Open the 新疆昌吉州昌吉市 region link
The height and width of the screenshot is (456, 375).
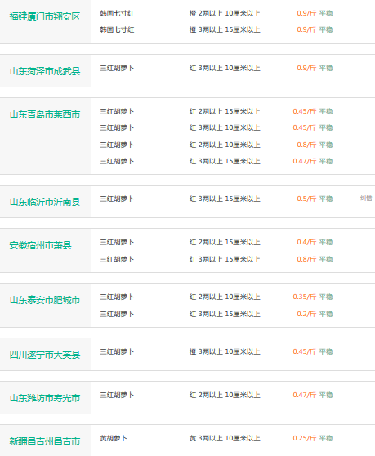(45, 441)
